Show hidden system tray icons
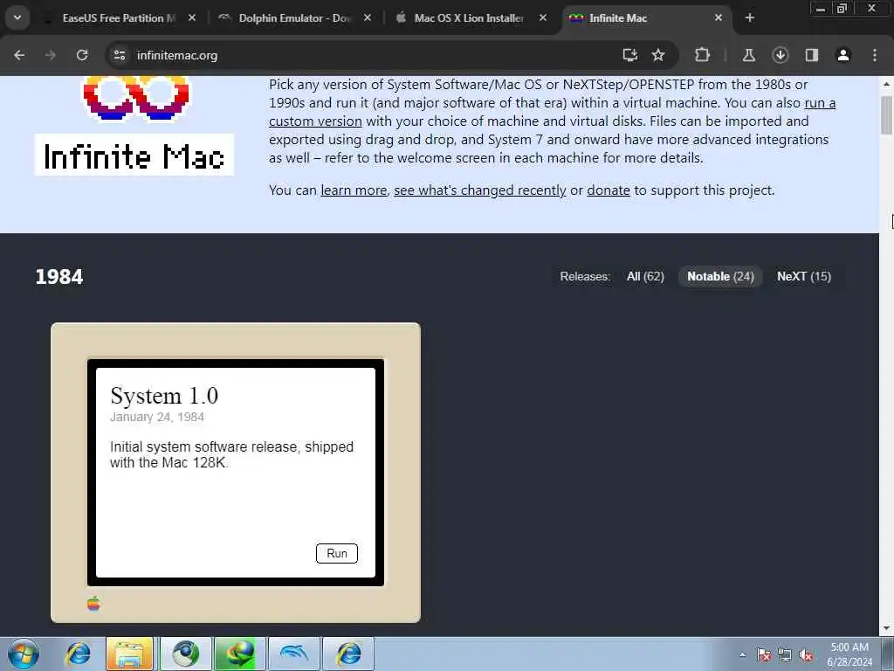894x671 pixels. (742, 655)
